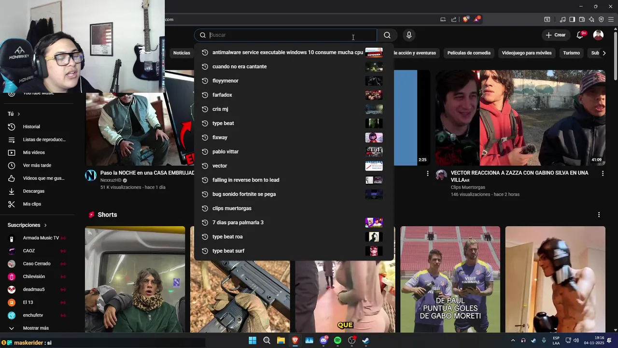The width and height of the screenshot is (618, 348).
Task: Choose suggestion 'pablo vittar'
Action: point(294,152)
